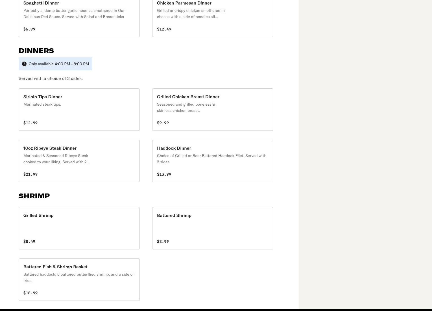Viewport: 432px width, 311px height.
Task: Click the $18.99 basket price
Action: pyautogui.click(x=30, y=293)
